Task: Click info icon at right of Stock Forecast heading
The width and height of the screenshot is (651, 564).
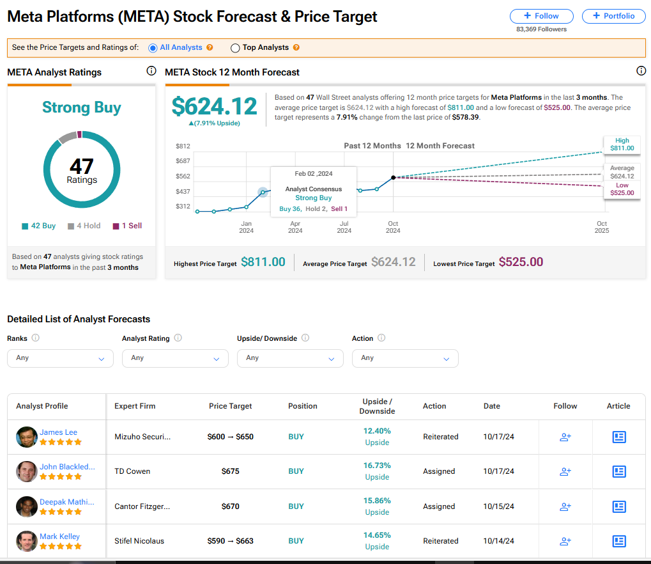Action: tap(641, 71)
